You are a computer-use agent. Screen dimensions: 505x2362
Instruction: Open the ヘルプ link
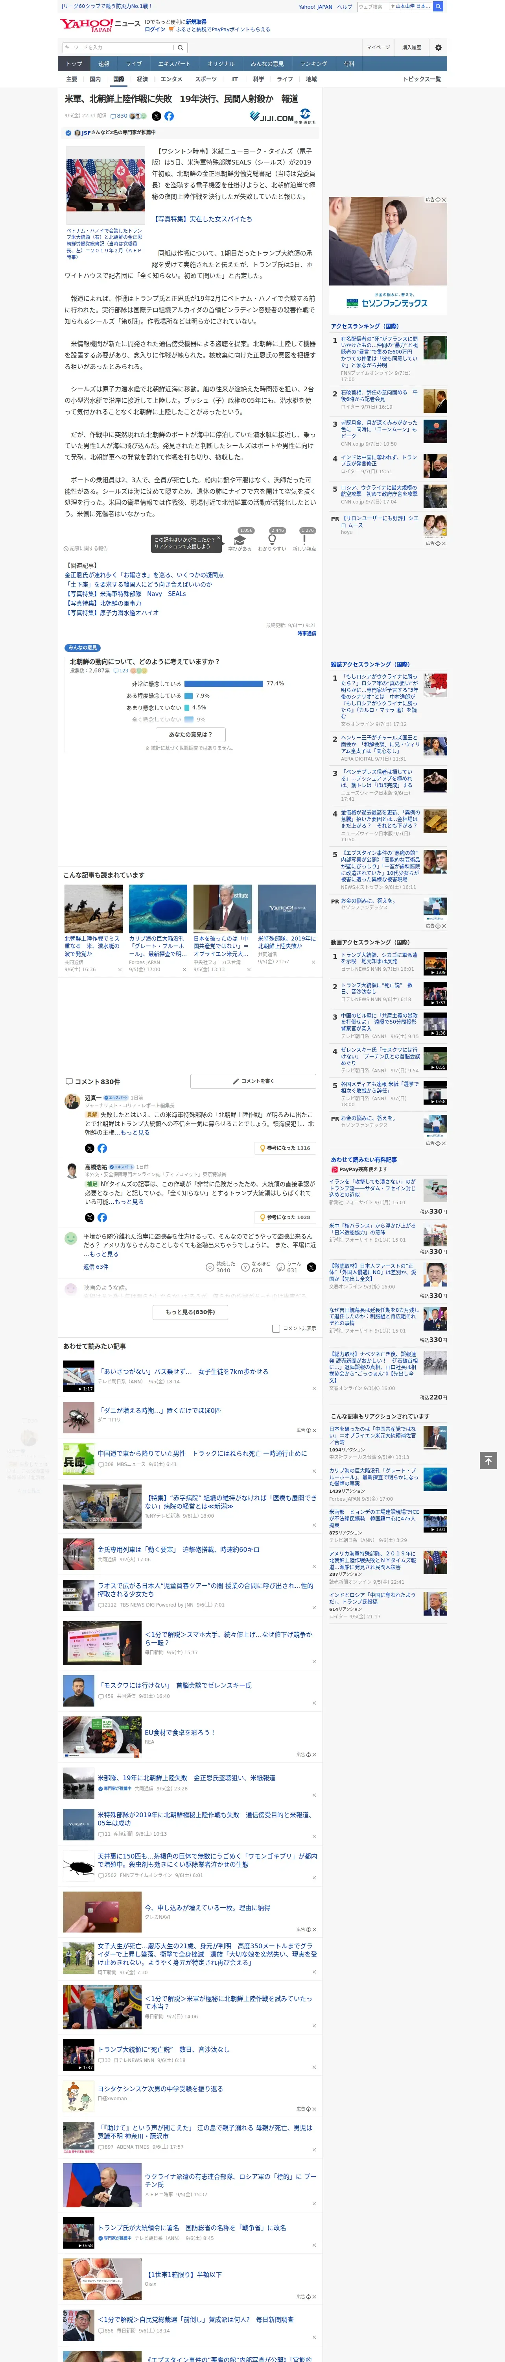point(345,6)
